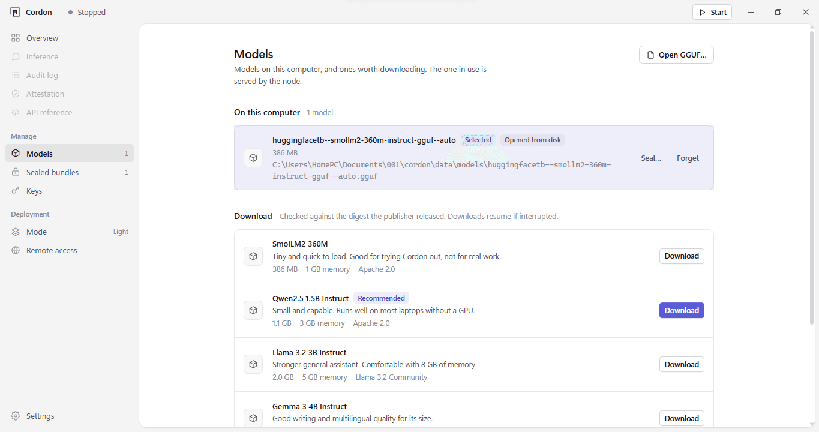Screen dimensions: 819x432
Task: Click the Llama 3.2 Community license text
Action: click(x=391, y=377)
